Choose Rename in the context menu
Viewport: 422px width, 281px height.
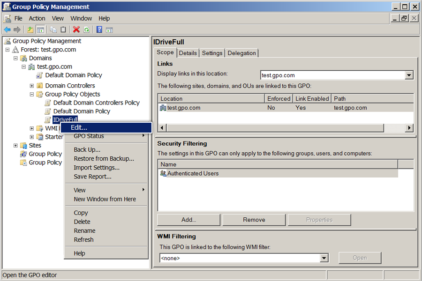(106, 231)
